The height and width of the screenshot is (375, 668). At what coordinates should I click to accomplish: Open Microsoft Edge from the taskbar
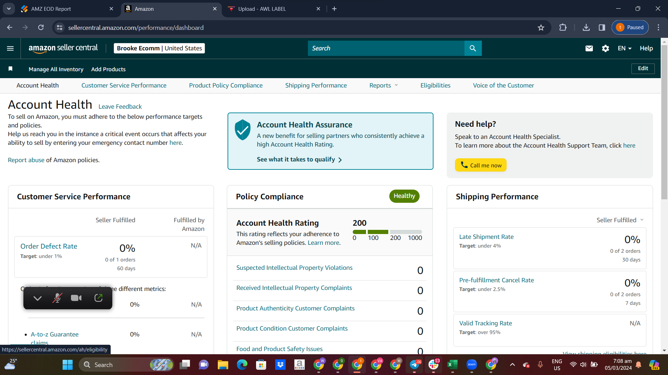[242, 365]
